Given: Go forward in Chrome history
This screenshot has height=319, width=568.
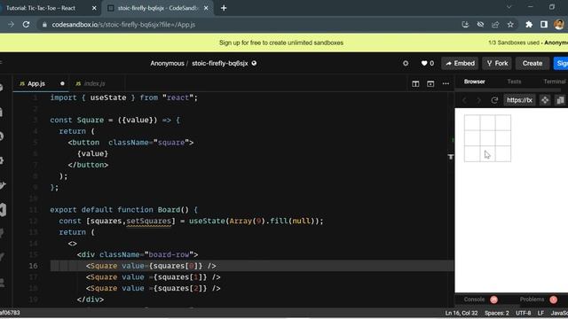Looking at the screenshot, I should click(x=11, y=25).
